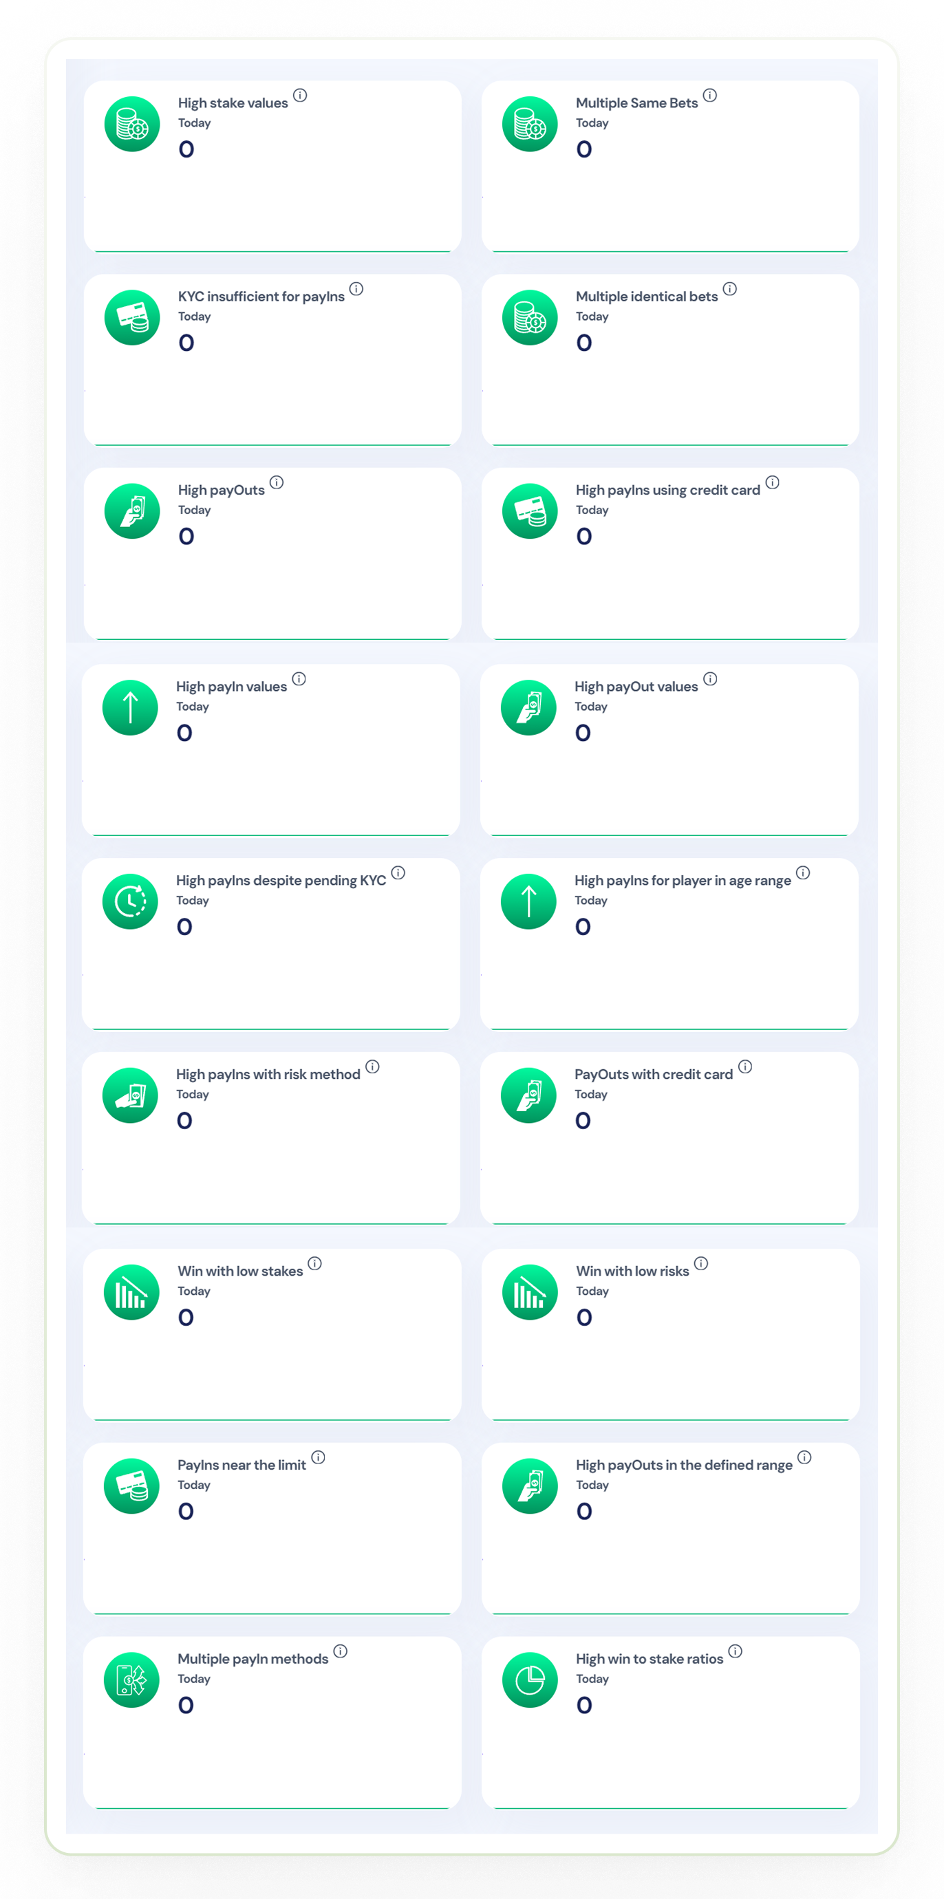Show info tooltip for Win with low risks
Screen dimensions: 944x1899
click(x=701, y=1263)
